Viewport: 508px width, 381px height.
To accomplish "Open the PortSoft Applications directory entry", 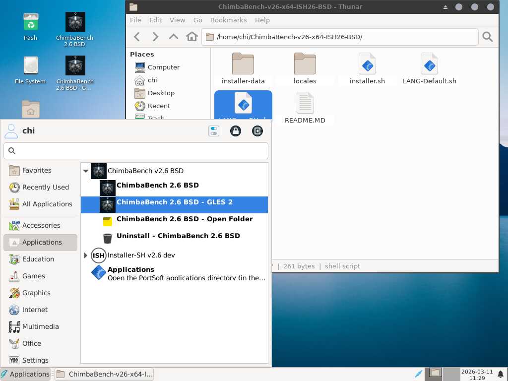I will (174, 272).
